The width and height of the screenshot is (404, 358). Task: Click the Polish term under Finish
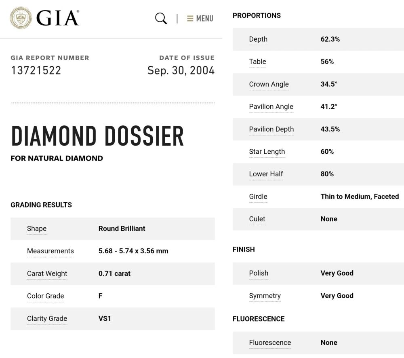[259, 273]
